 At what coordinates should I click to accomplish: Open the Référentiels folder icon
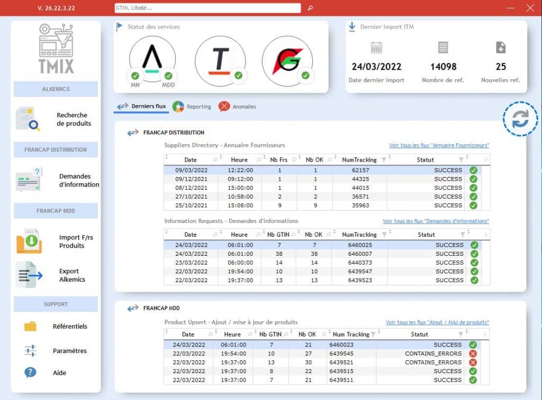click(x=30, y=327)
